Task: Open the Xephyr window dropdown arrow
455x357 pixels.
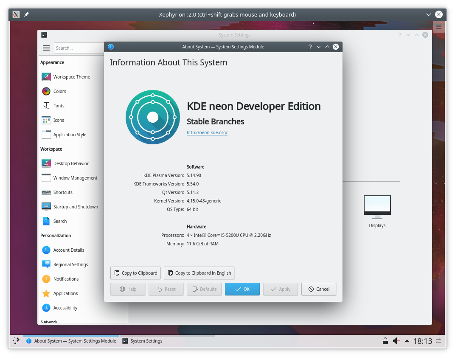Action: (428, 14)
